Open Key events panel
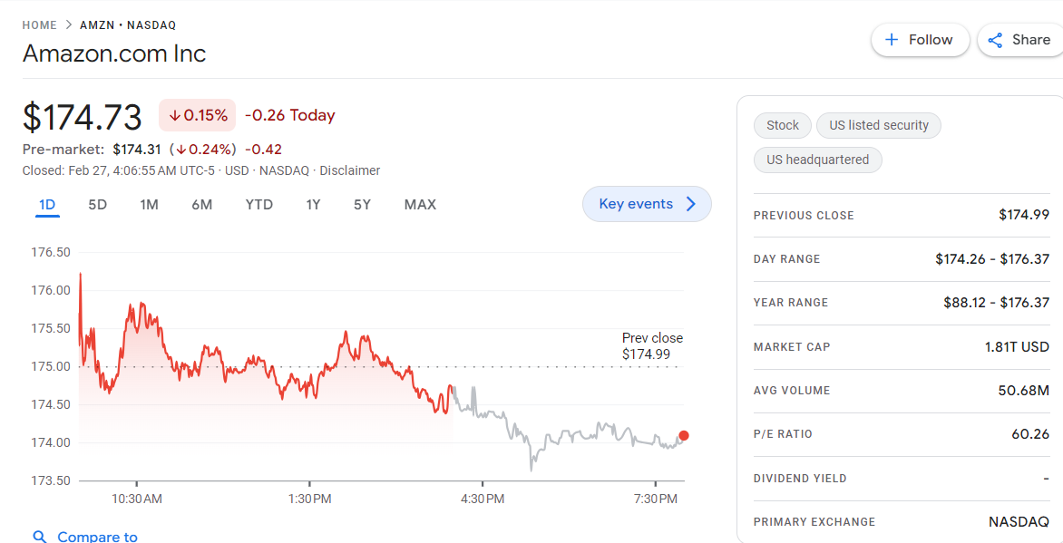Screen dimensions: 1063x543 click(x=647, y=204)
